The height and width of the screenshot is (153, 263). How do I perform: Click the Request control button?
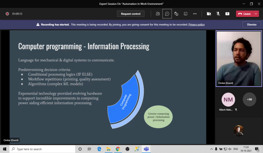131,14
